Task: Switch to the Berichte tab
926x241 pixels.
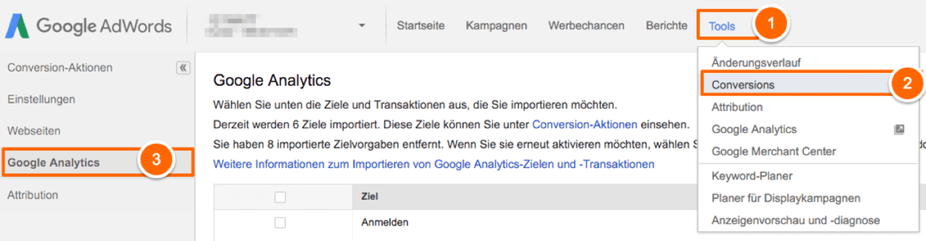Action: (666, 26)
